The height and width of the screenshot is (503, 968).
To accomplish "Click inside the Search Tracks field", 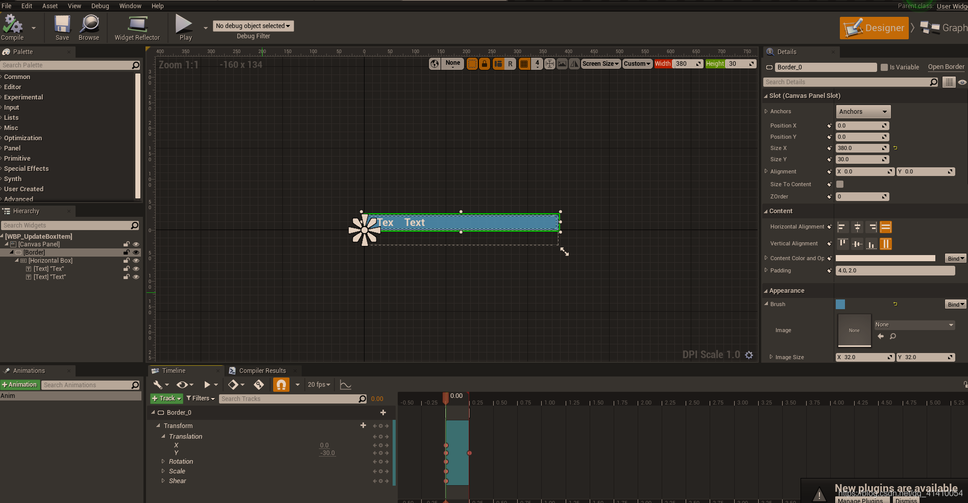I will point(291,398).
